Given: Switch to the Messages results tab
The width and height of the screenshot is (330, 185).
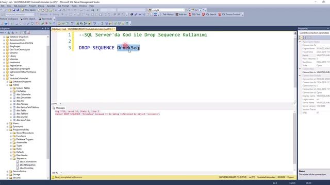Looking at the screenshot, I should (59, 108).
